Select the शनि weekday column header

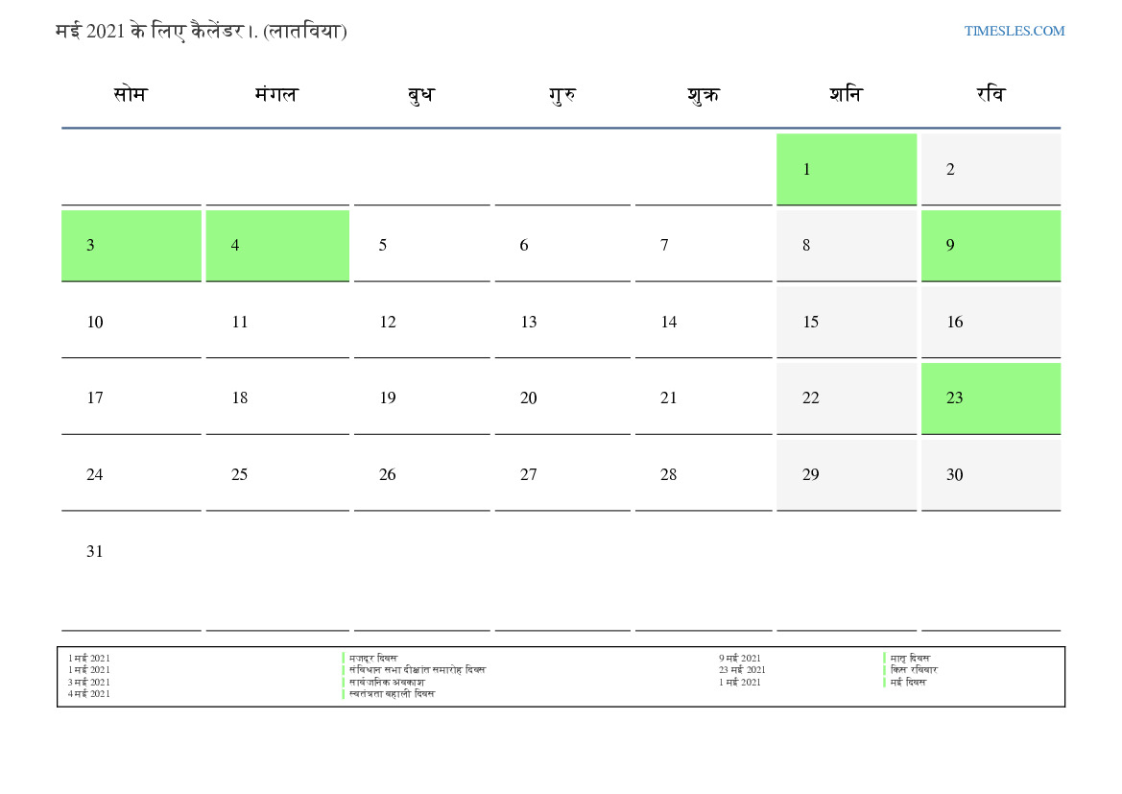click(846, 95)
